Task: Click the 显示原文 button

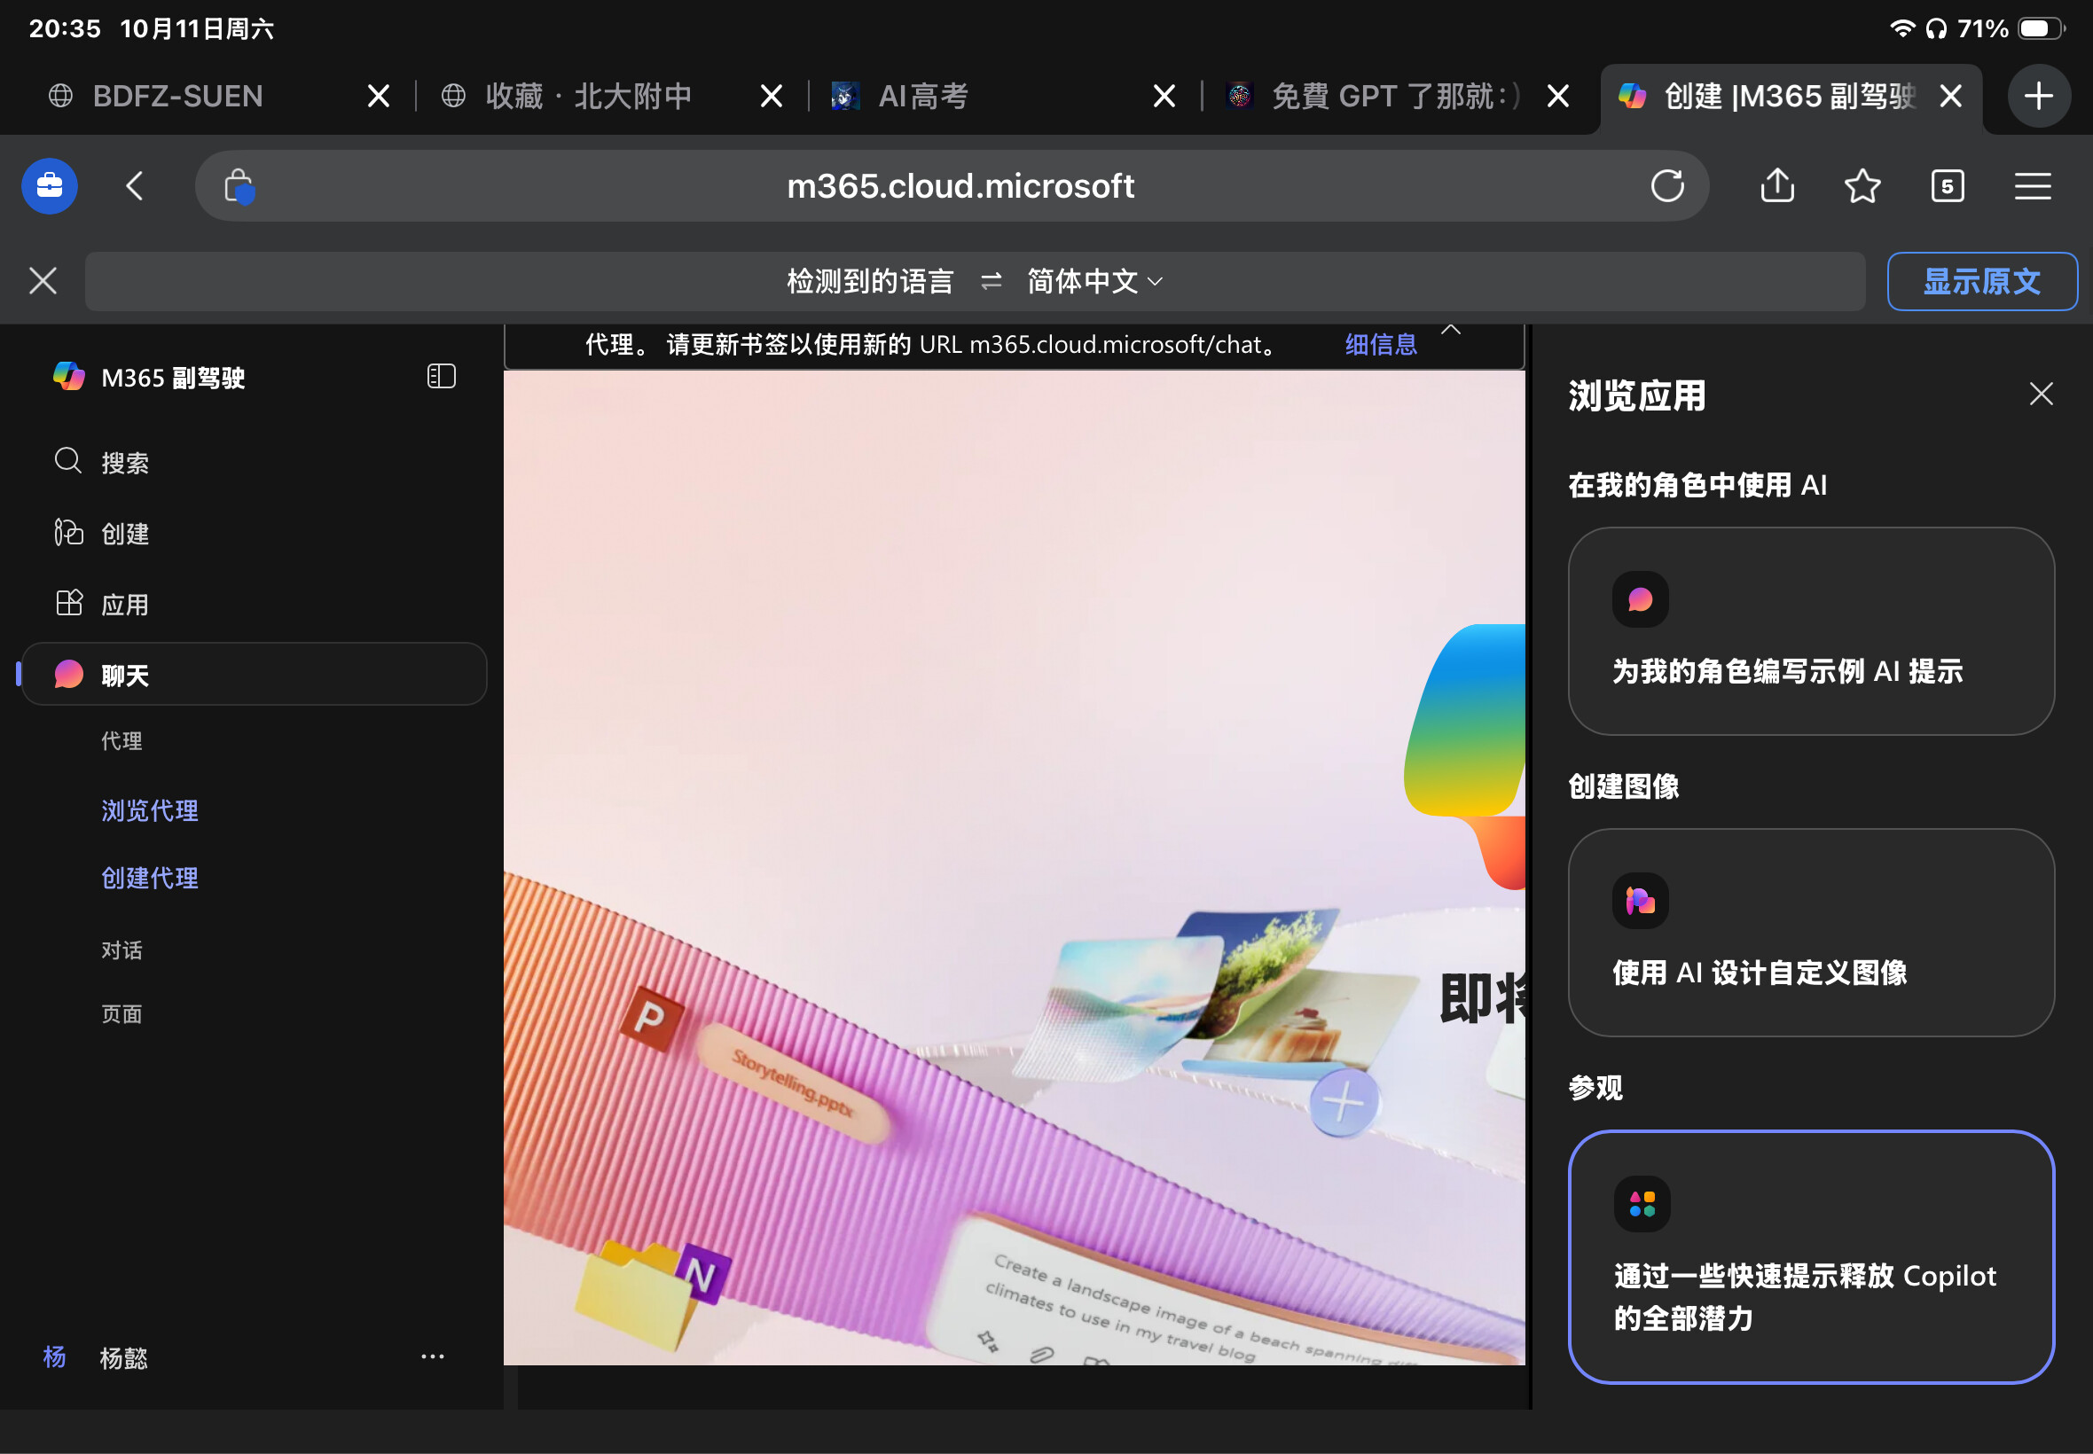Action: pyautogui.click(x=1981, y=282)
